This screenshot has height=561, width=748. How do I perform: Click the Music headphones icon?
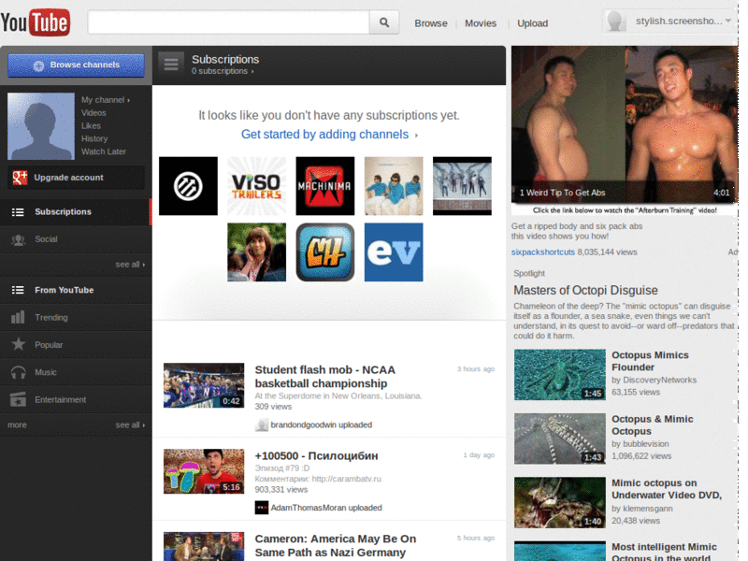tap(18, 372)
